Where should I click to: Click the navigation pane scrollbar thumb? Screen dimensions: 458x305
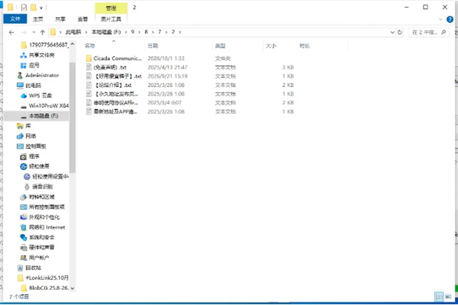click(73, 117)
